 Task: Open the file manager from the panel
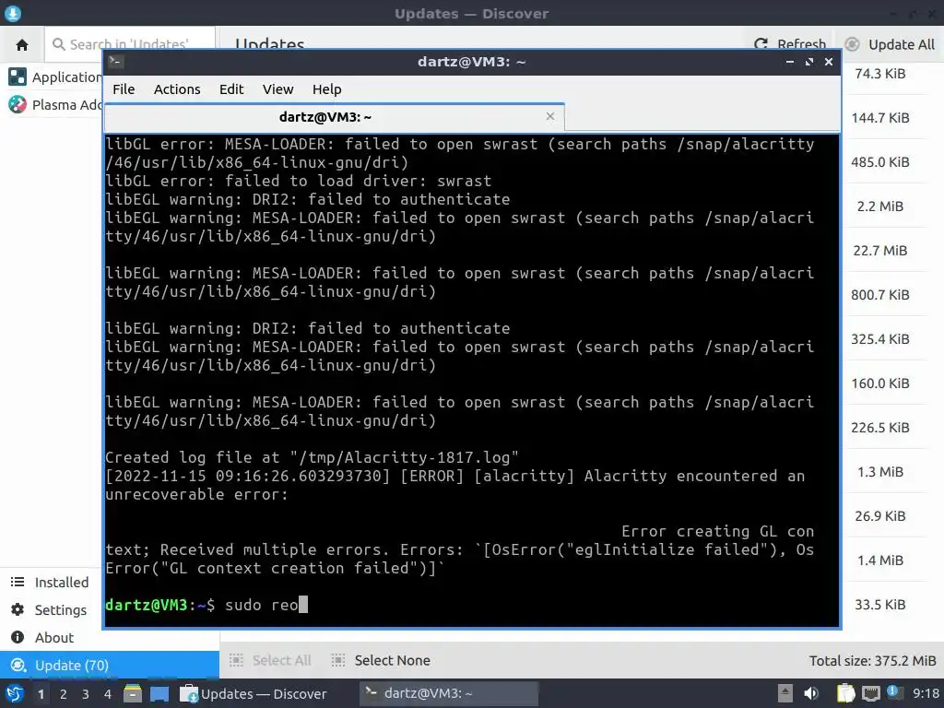click(x=133, y=693)
